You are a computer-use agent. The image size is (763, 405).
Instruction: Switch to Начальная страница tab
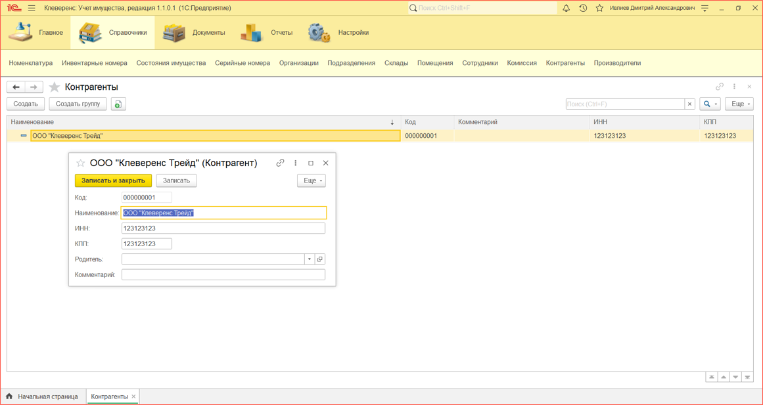point(43,396)
